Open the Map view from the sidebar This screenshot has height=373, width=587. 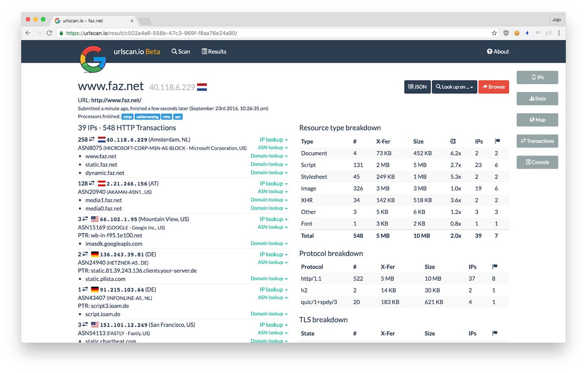click(x=537, y=119)
